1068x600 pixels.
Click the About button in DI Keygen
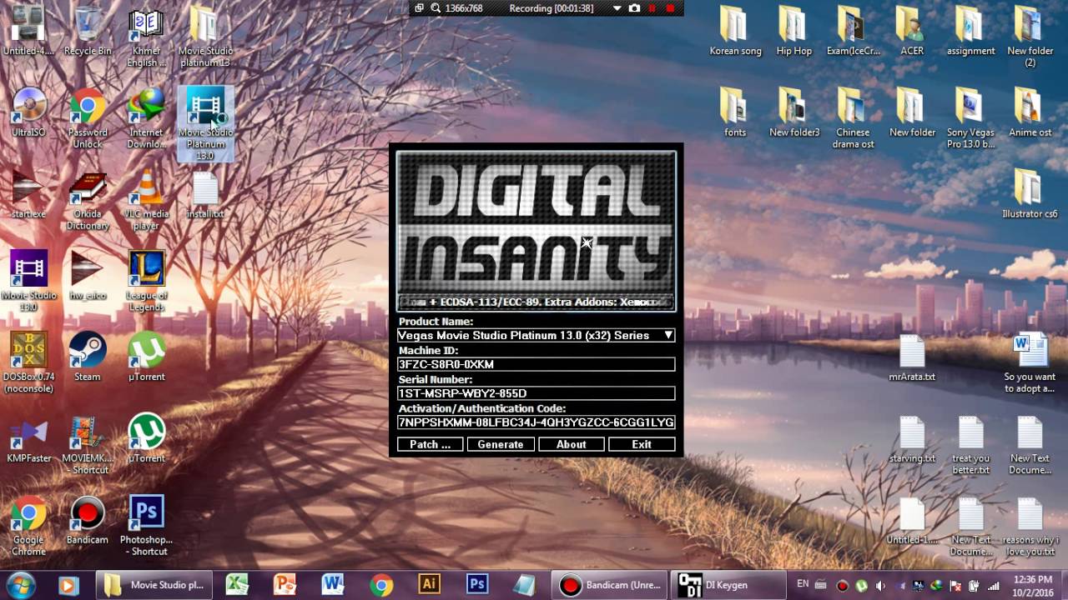click(x=572, y=444)
